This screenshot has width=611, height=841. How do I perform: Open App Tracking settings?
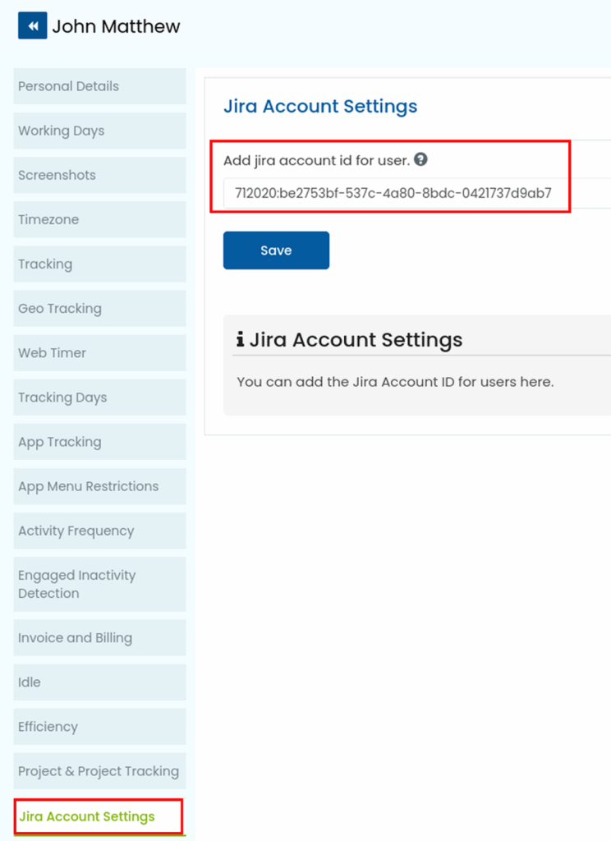pos(99,441)
